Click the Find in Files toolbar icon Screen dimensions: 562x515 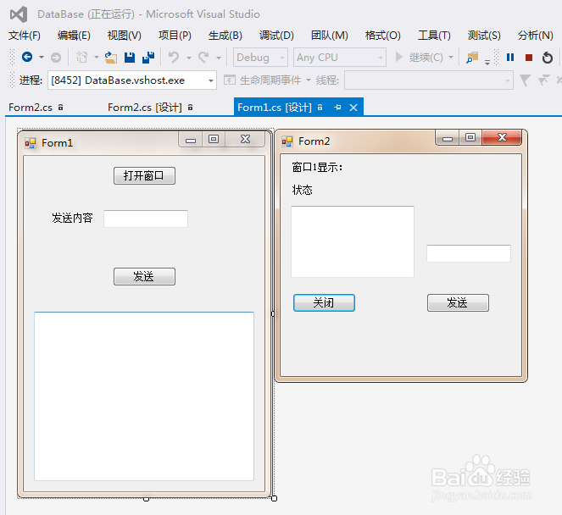[x=472, y=58]
